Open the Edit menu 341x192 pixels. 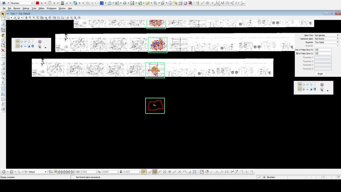click(x=9, y=8)
